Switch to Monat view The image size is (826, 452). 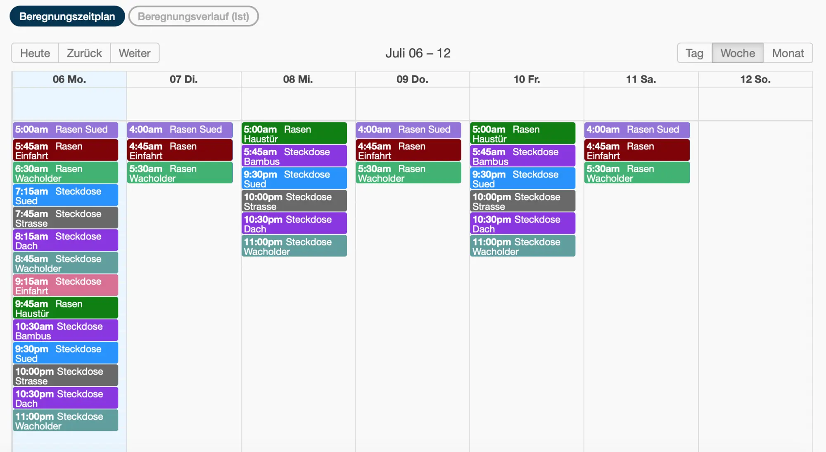pyautogui.click(x=788, y=53)
